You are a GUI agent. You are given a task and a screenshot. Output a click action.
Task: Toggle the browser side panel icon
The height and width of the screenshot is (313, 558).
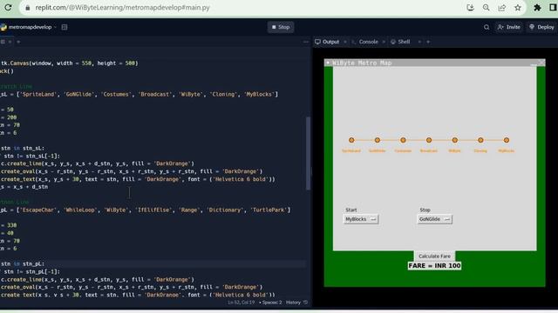553,8
